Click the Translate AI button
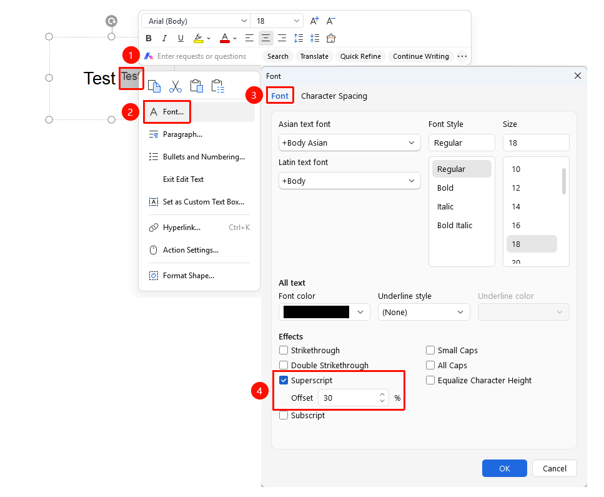 click(x=314, y=56)
